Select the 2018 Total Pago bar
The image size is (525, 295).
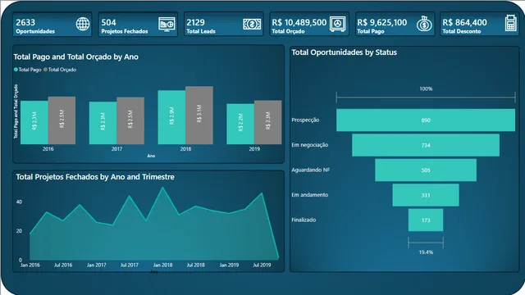click(x=171, y=117)
